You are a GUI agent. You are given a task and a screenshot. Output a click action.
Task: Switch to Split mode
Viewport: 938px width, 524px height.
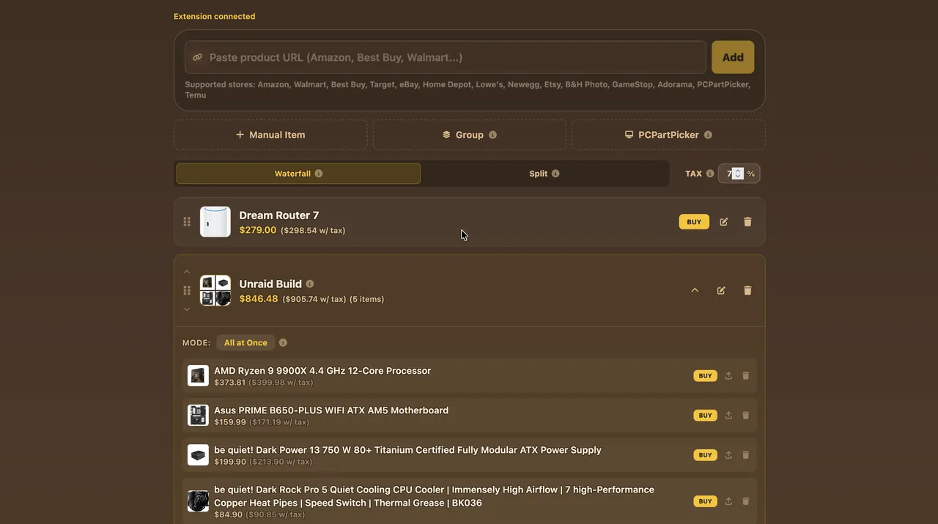(544, 174)
